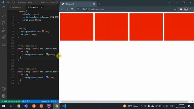Open a new Chrome tab
Screen dimensions: 194x109
click(x=100, y=4)
